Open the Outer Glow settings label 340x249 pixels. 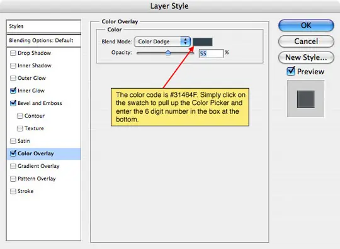pyautogui.click(x=31, y=78)
